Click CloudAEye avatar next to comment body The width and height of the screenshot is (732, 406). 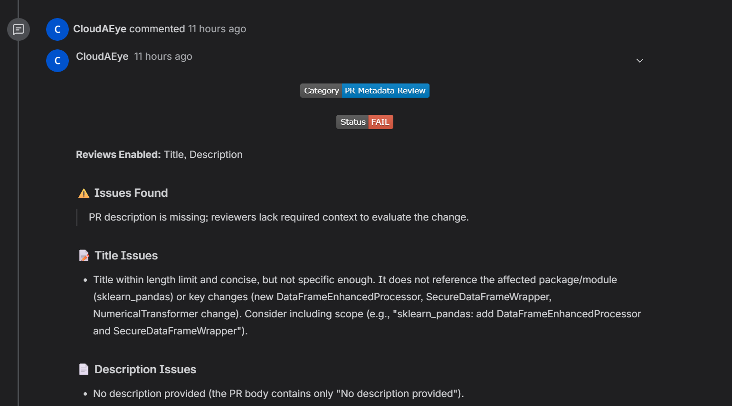[57, 61]
